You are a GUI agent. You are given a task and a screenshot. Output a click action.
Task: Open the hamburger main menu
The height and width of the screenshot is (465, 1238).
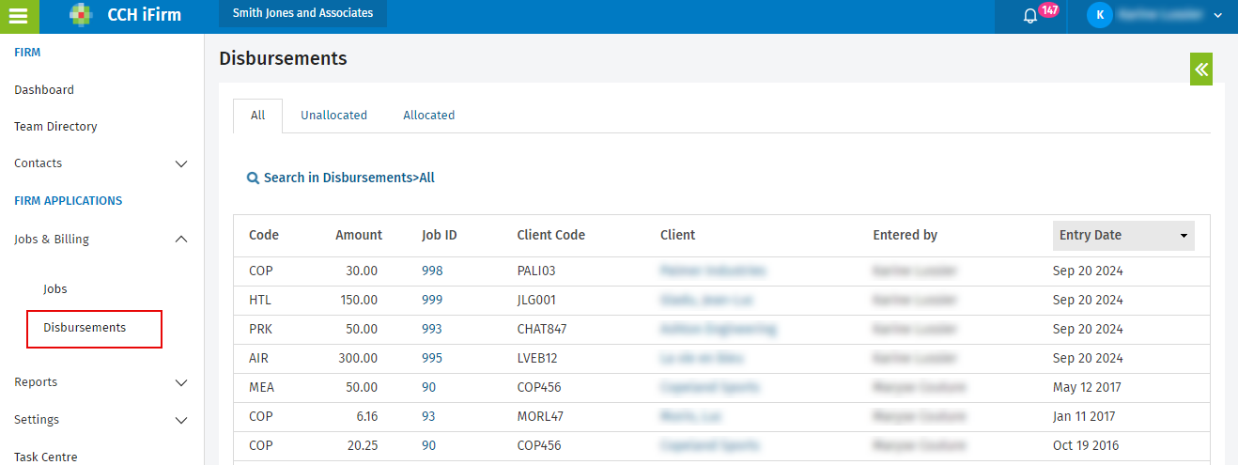[19, 16]
